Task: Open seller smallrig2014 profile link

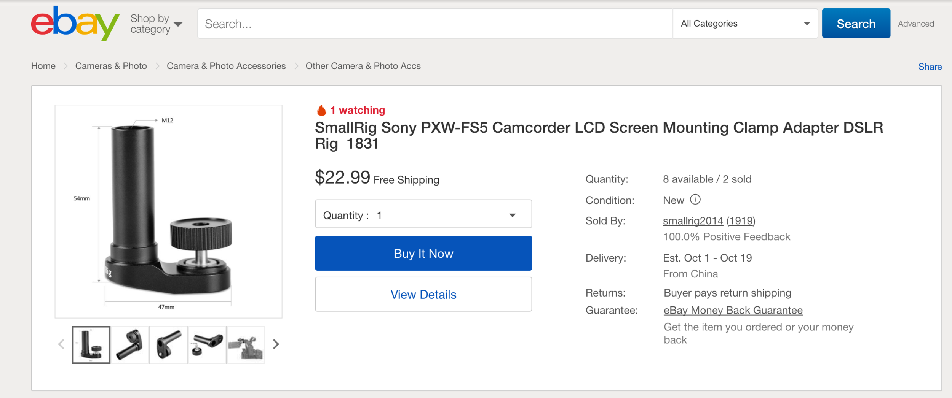Action: tap(693, 221)
